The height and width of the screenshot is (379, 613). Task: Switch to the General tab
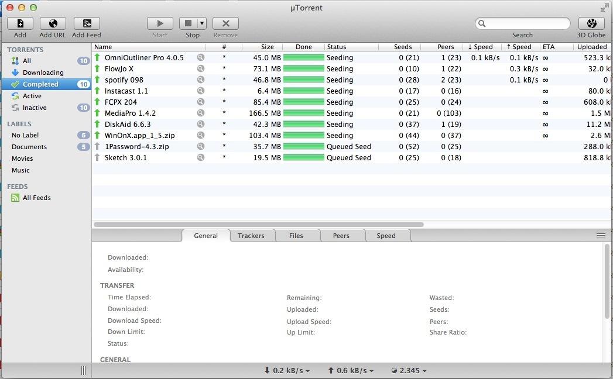206,236
